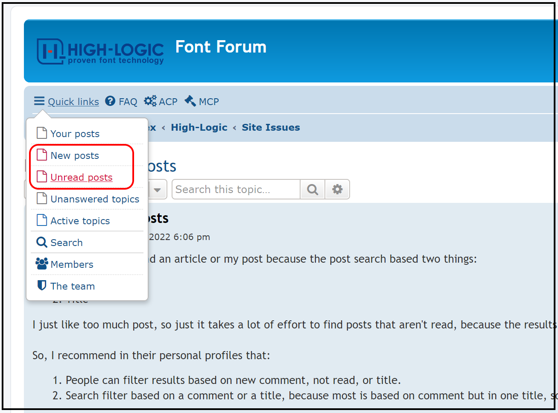Viewport: 558px width, 413px height.
Task: Run topic search with magnifier button
Action: tap(313, 189)
